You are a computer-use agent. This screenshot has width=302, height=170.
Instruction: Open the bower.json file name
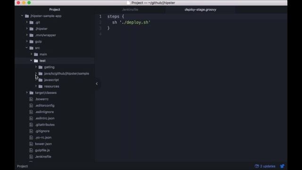pos(43,144)
